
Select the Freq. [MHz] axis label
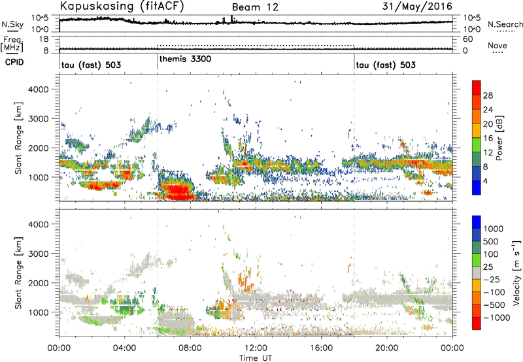click(x=12, y=44)
